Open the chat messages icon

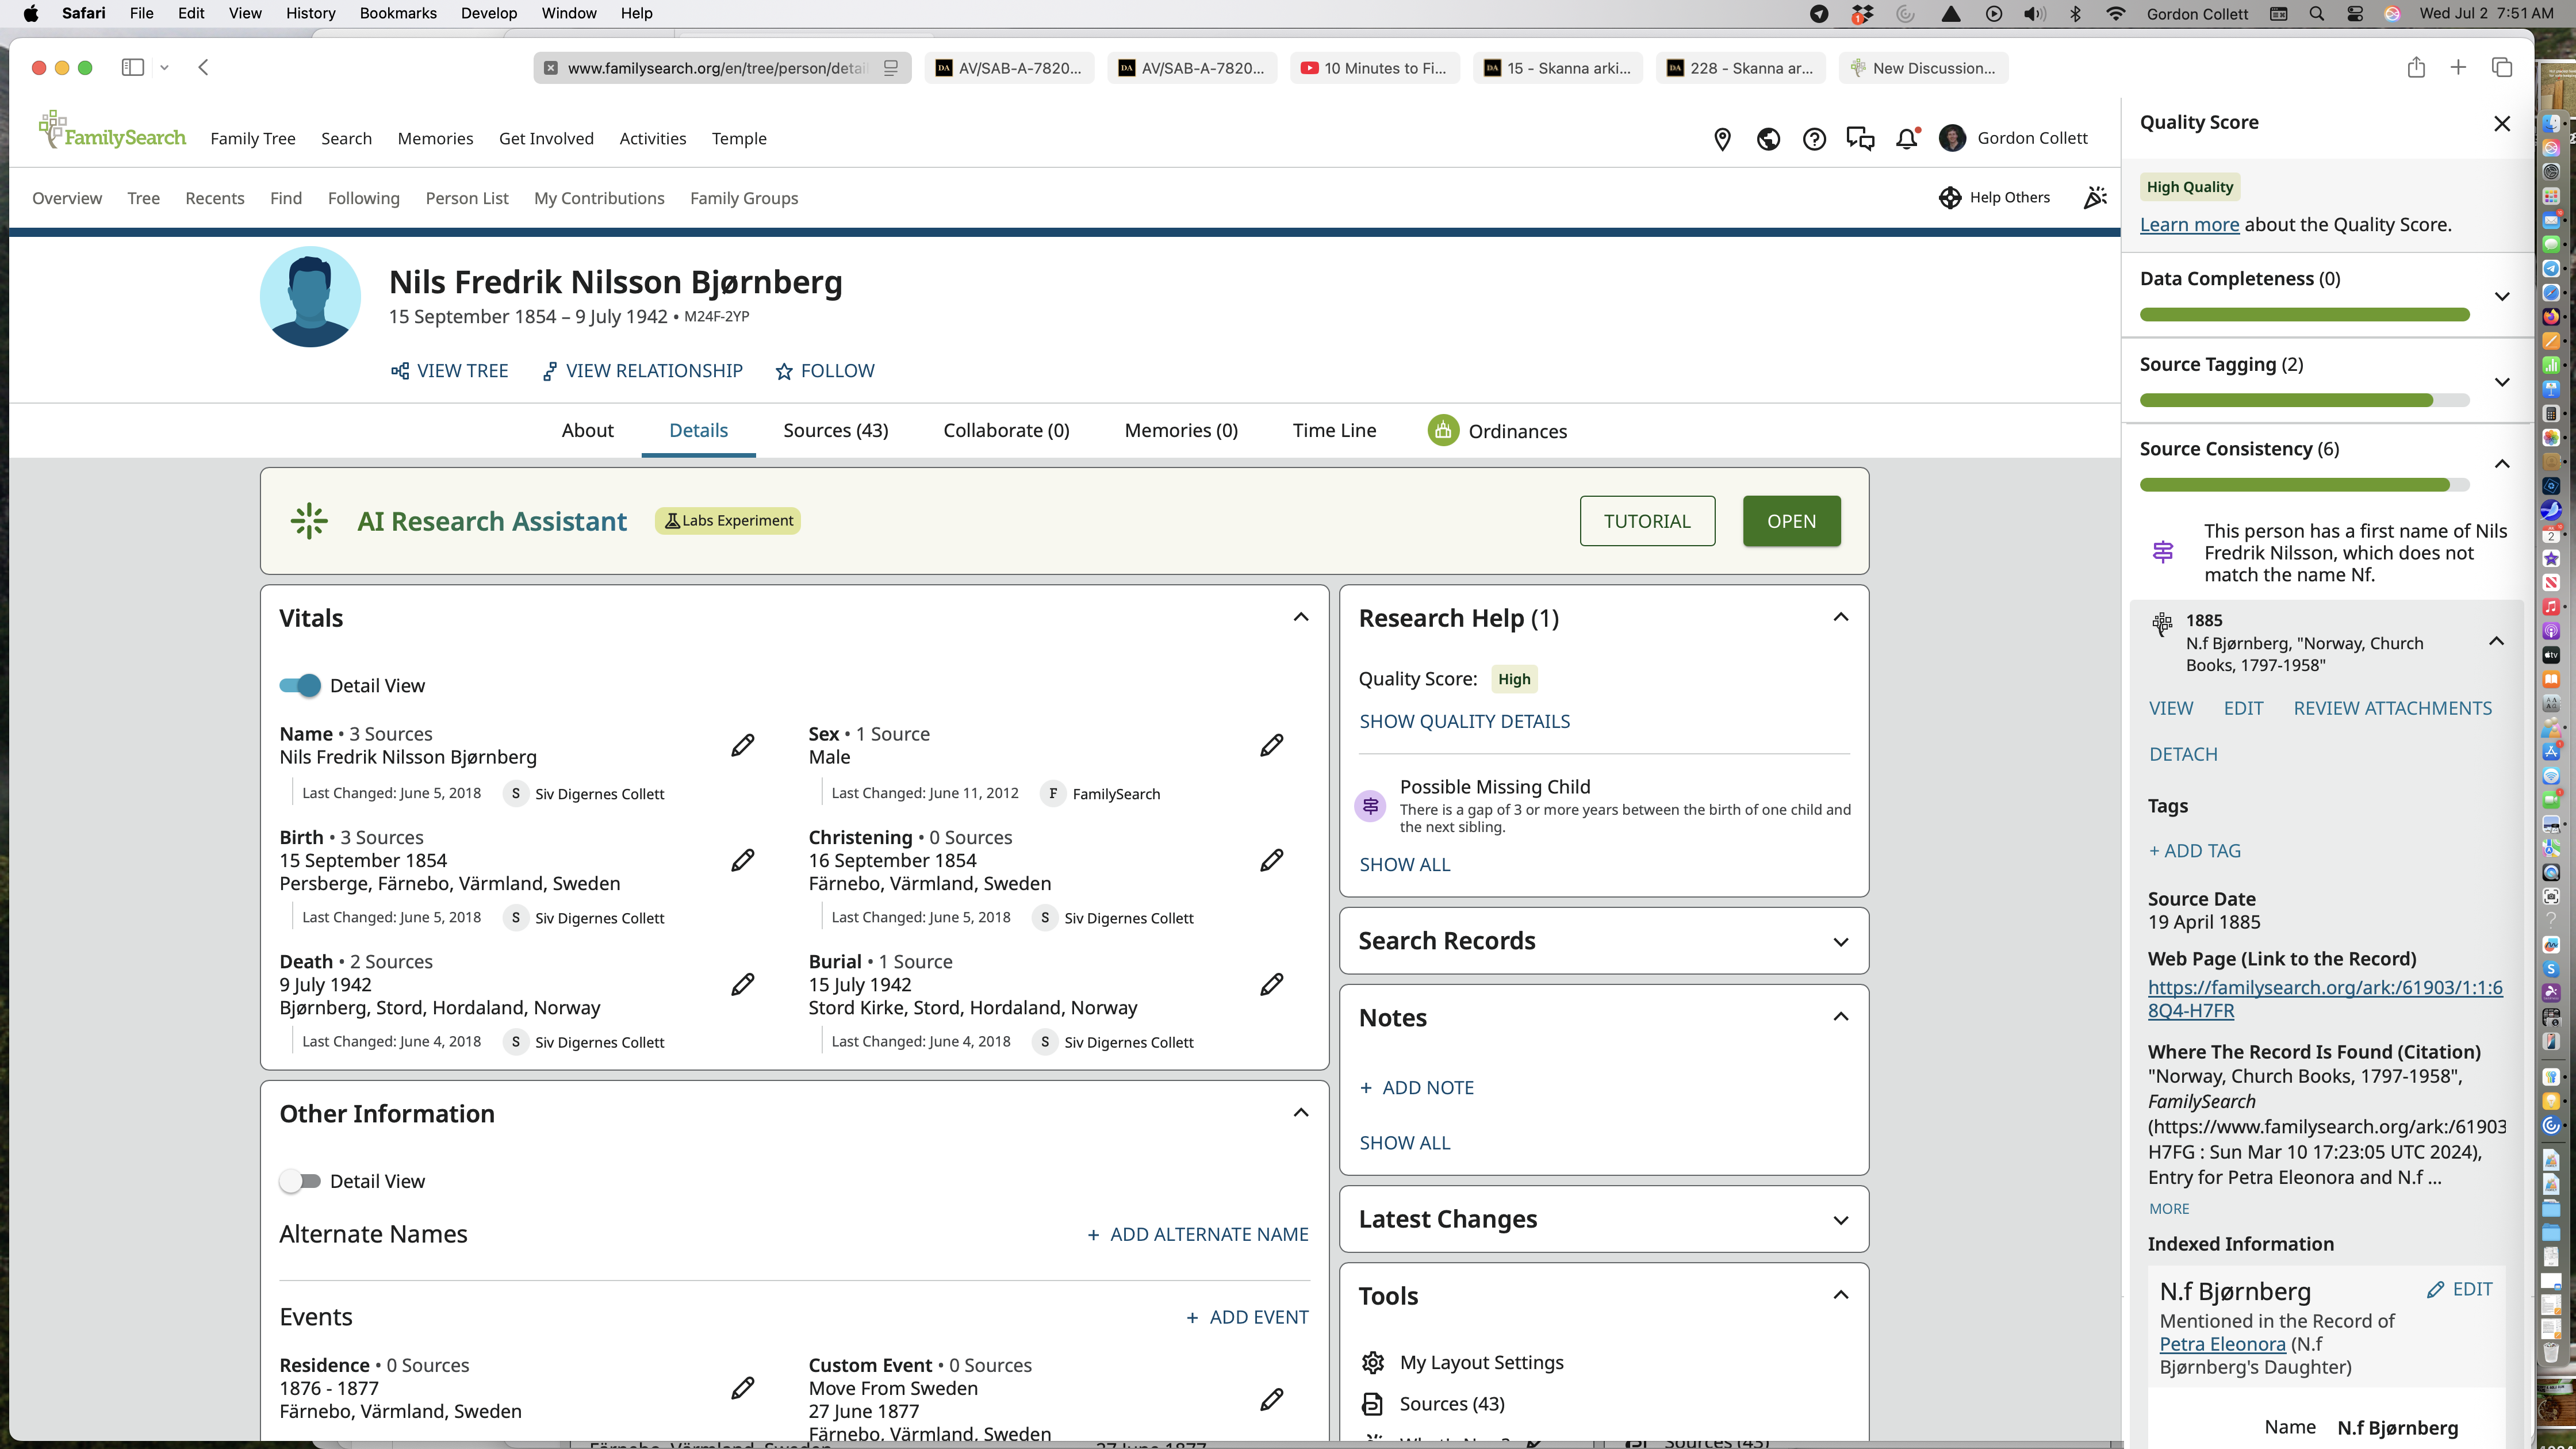pyautogui.click(x=1860, y=139)
